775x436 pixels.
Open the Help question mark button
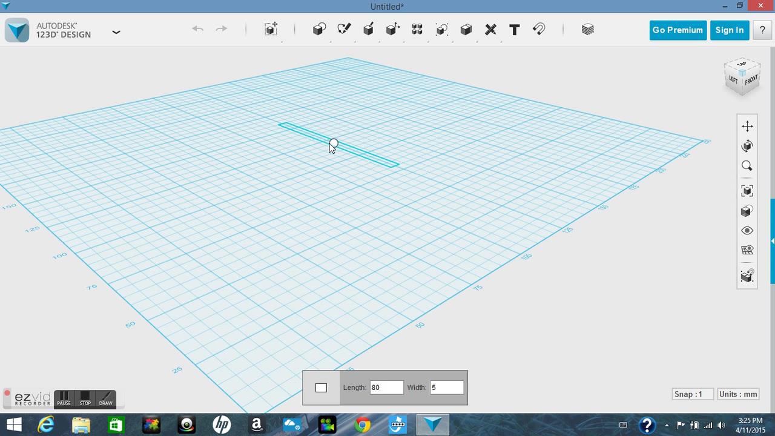click(x=762, y=30)
